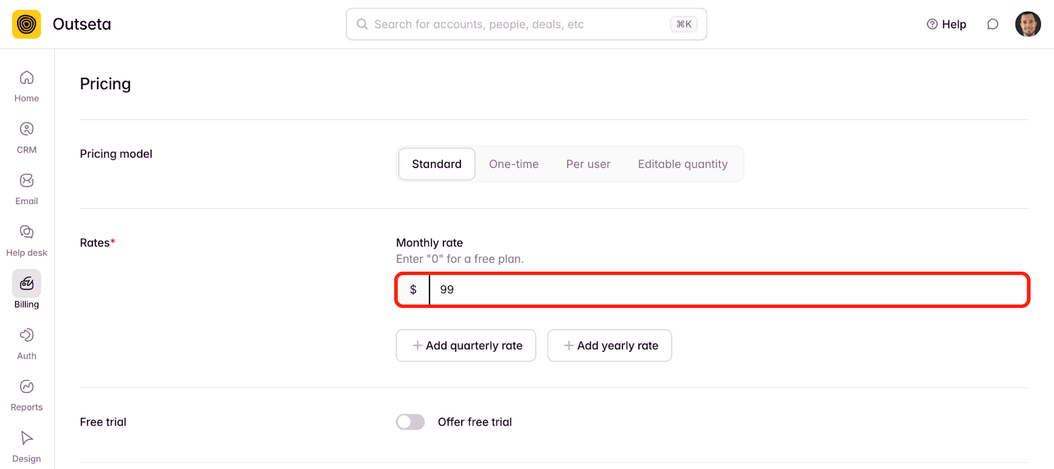
Task: Click Add yearly rate button
Action: pos(609,346)
